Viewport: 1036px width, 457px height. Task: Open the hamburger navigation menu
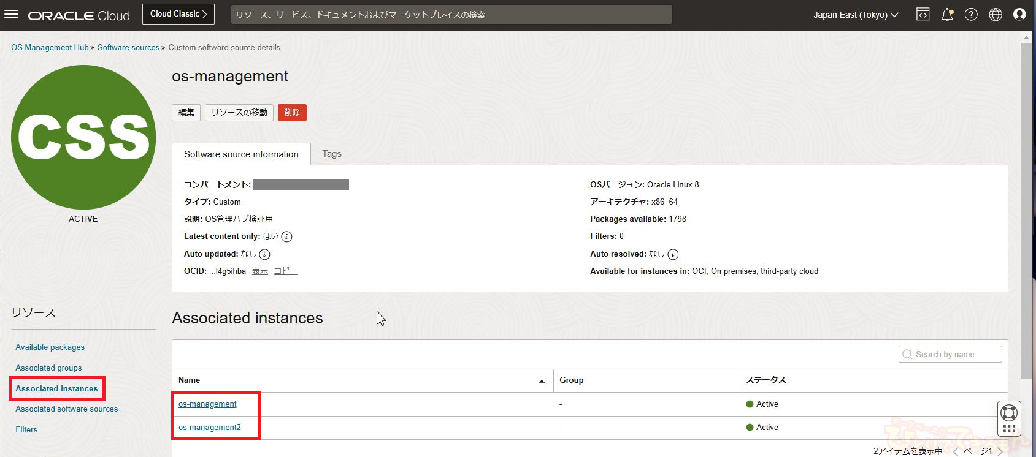point(12,15)
